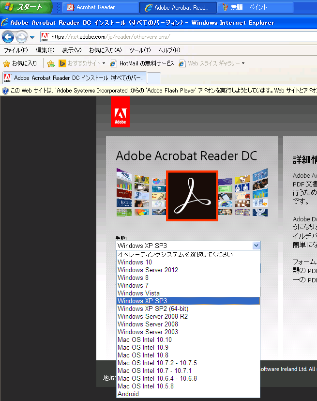This screenshot has height=401, width=317.
Task: Click the お気に入り favorites star button
Action: tap(20, 63)
